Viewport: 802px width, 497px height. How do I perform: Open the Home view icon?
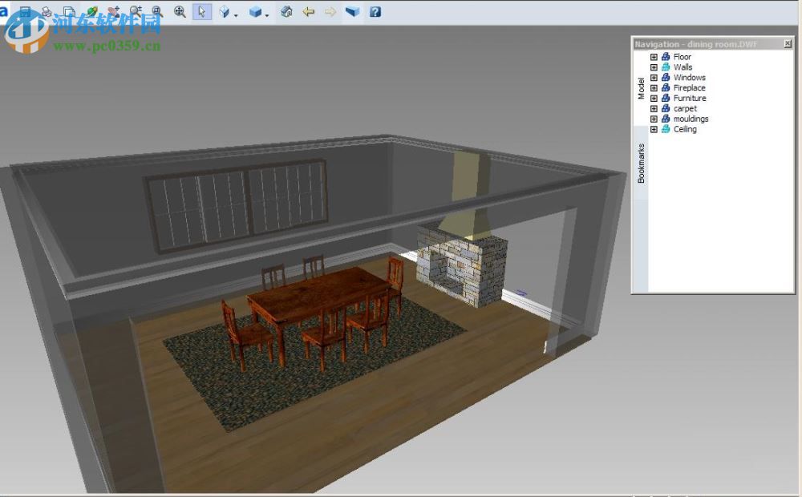pos(286,12)
